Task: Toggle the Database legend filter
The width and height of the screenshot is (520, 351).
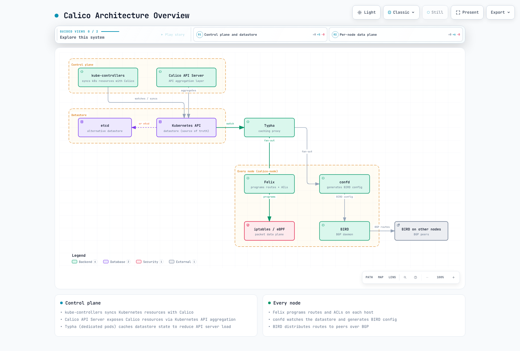Action: [117, 262]
